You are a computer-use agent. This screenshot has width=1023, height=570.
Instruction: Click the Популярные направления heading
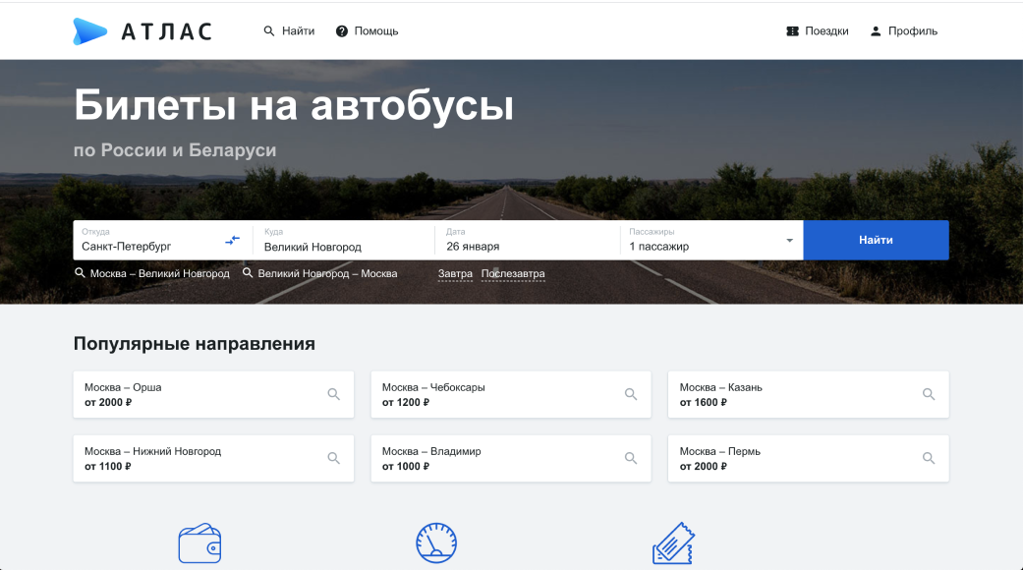195,344
